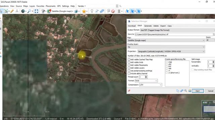Toggle Include alpha channel checkbox
Screen dimensions: 215x120
[x=129, y=73]
